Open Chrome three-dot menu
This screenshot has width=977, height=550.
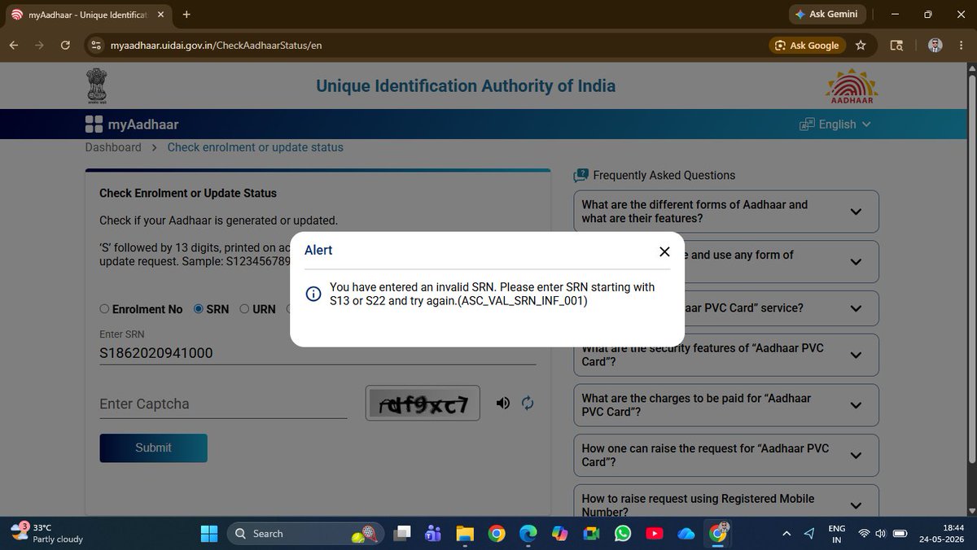(x=962, y=46)
